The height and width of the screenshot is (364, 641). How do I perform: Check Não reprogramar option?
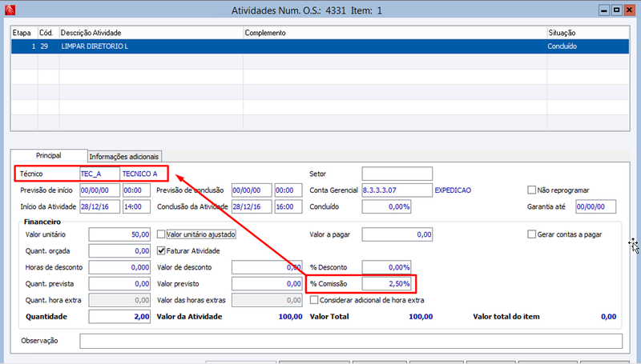[531, 190]
